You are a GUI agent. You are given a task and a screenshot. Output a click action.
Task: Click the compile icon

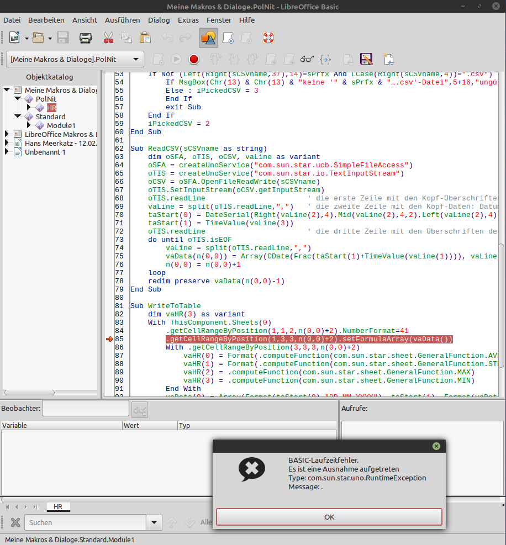pos(158,59)
